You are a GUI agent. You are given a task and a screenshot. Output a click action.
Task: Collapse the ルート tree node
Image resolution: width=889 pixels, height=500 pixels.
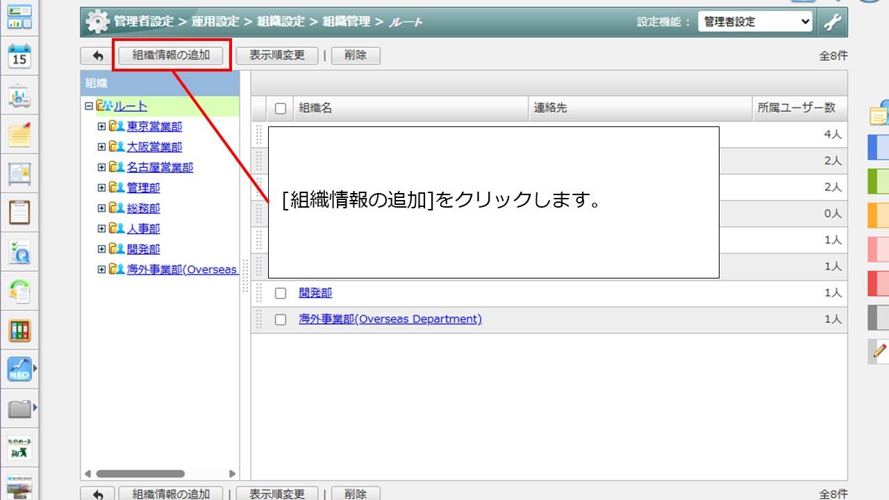point(88,106)
